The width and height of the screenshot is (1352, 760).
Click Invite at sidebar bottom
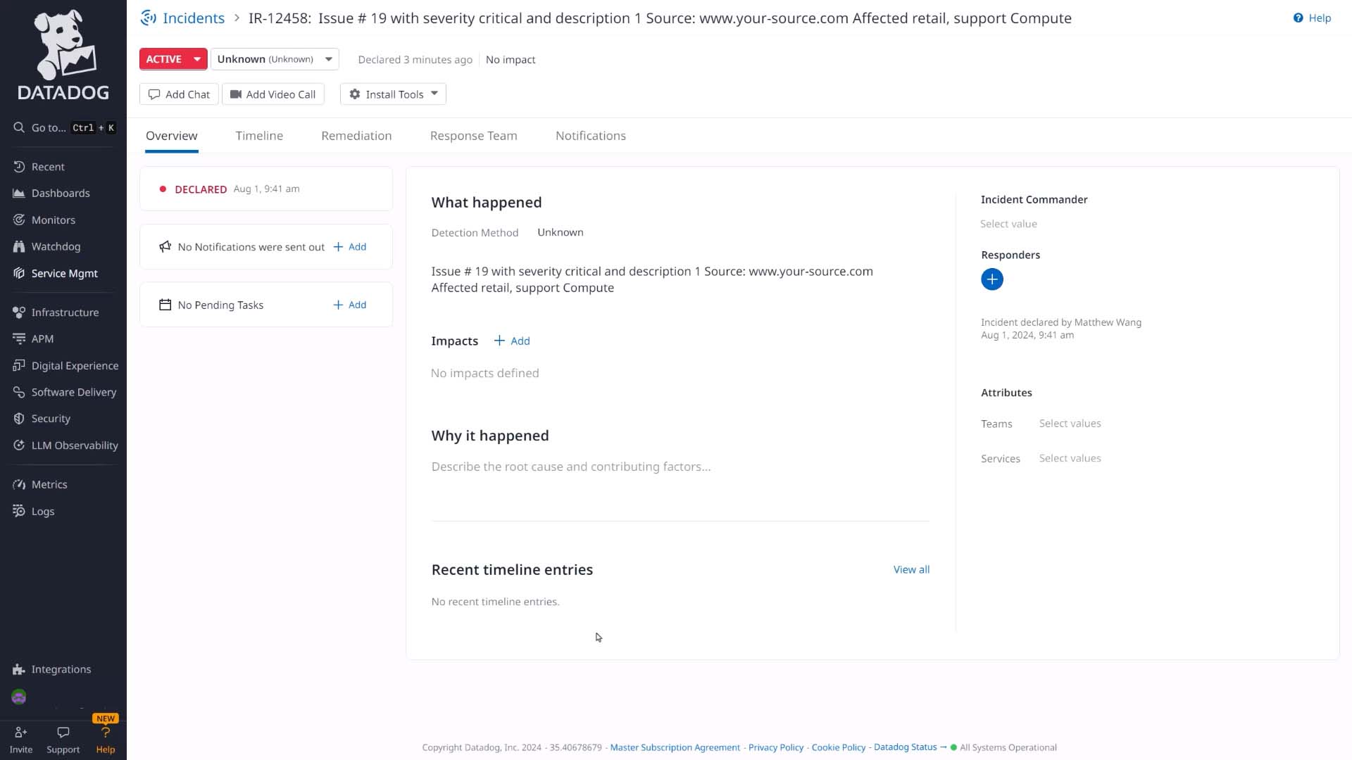click(x=21, y=740)
